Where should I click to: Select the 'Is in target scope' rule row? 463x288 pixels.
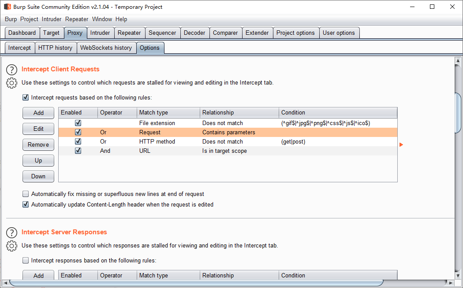228,151
